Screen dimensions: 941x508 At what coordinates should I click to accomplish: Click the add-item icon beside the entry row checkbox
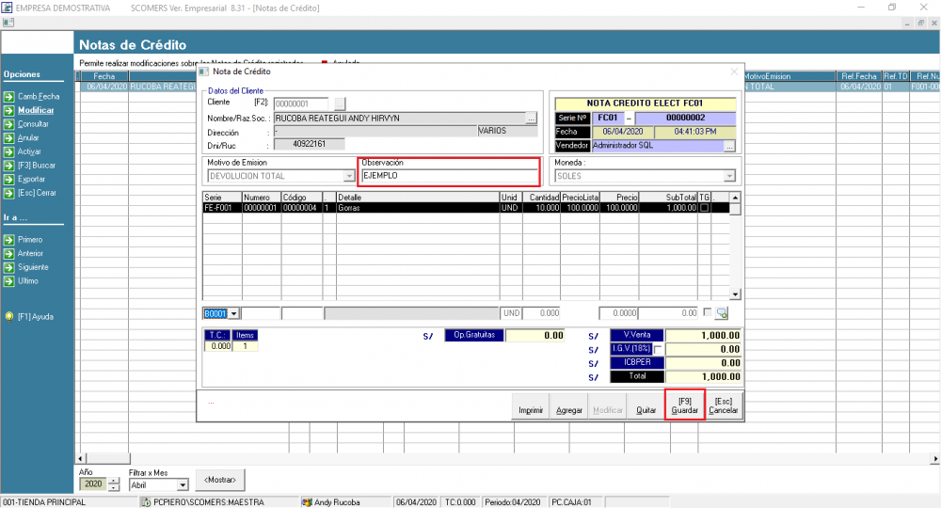(x=722, y=313)
